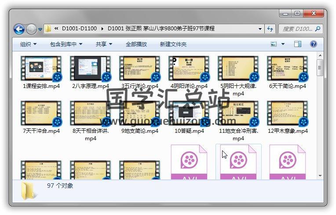
Task: Open the address bar history dropdown
Action: (x=260, y=29)
